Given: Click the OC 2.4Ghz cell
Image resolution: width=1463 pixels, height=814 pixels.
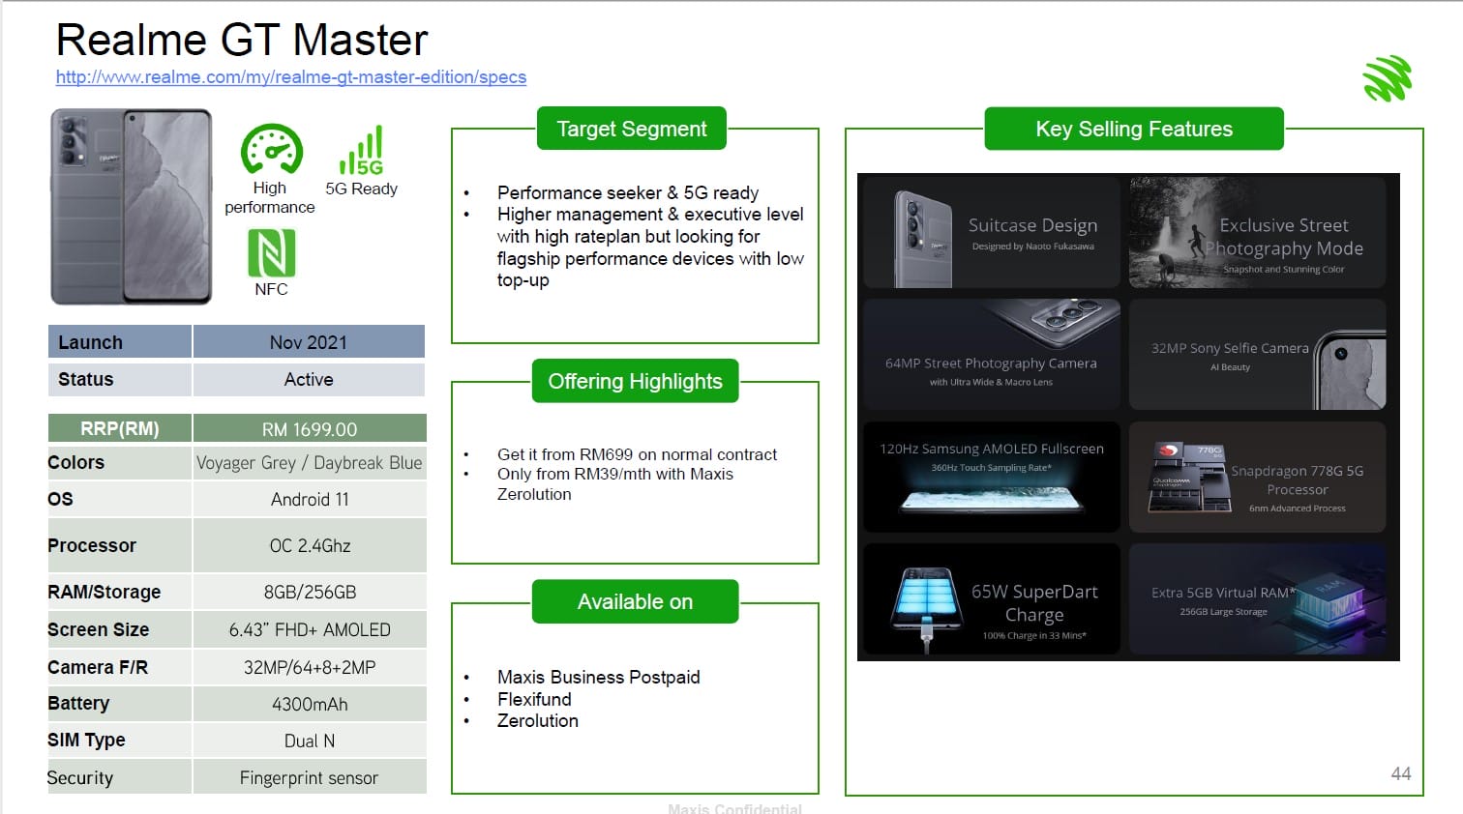Looking at the screenshot, I should pos(310,545).
